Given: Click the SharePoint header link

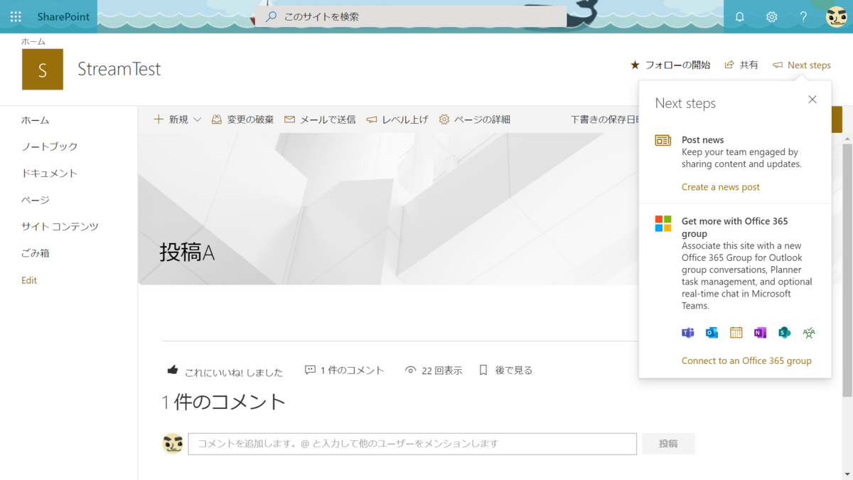Looking at the screenshot, I should tap(63, 16).
